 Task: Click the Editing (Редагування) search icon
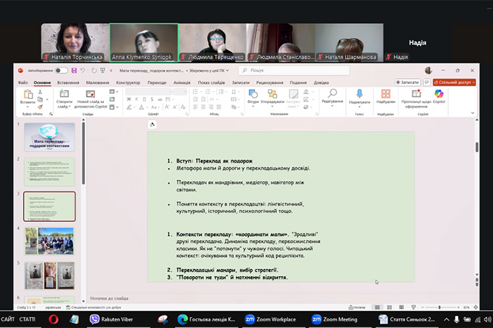point(331,94)
